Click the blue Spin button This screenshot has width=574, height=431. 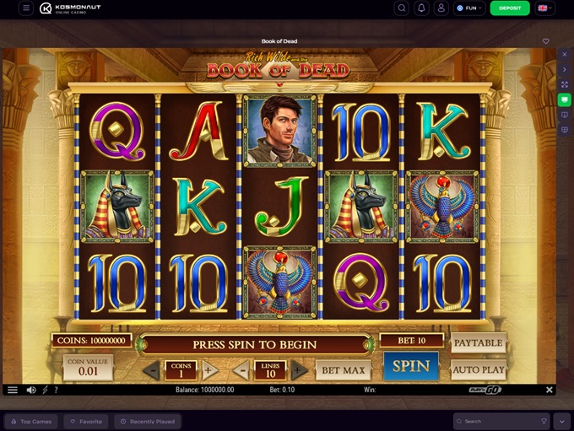click(x=411, y=366)
